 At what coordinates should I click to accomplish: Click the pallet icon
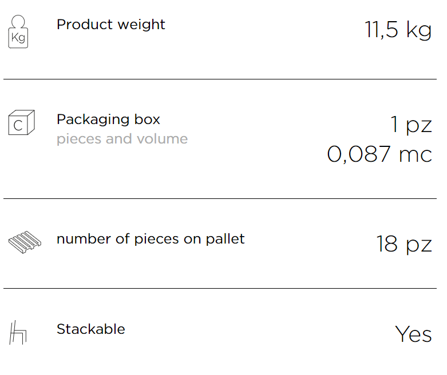pos(25,242)
